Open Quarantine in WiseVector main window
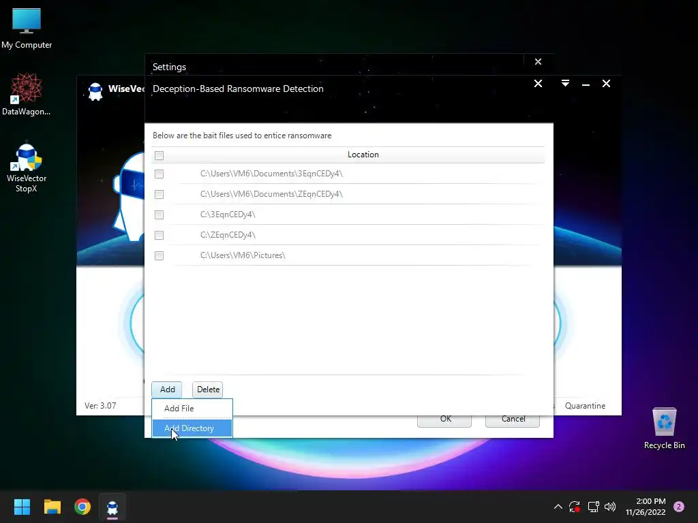This screenshot has height=523, width=698. pos(585,406)
